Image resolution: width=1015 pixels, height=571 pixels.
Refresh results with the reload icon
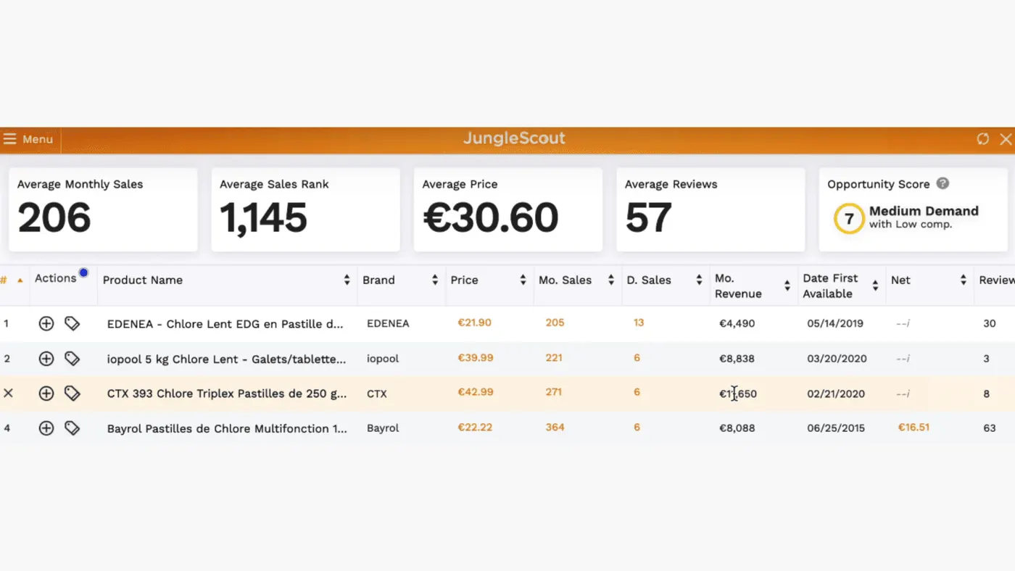point(982,139)
